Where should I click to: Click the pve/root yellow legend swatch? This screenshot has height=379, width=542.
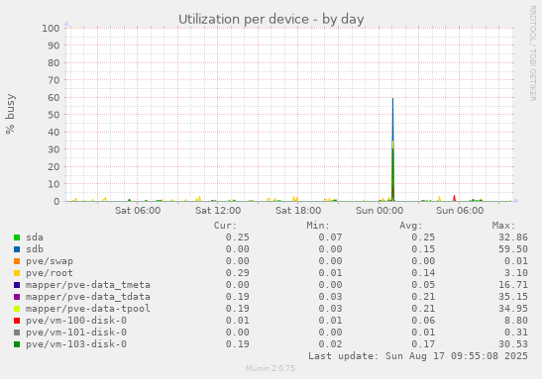17,273
